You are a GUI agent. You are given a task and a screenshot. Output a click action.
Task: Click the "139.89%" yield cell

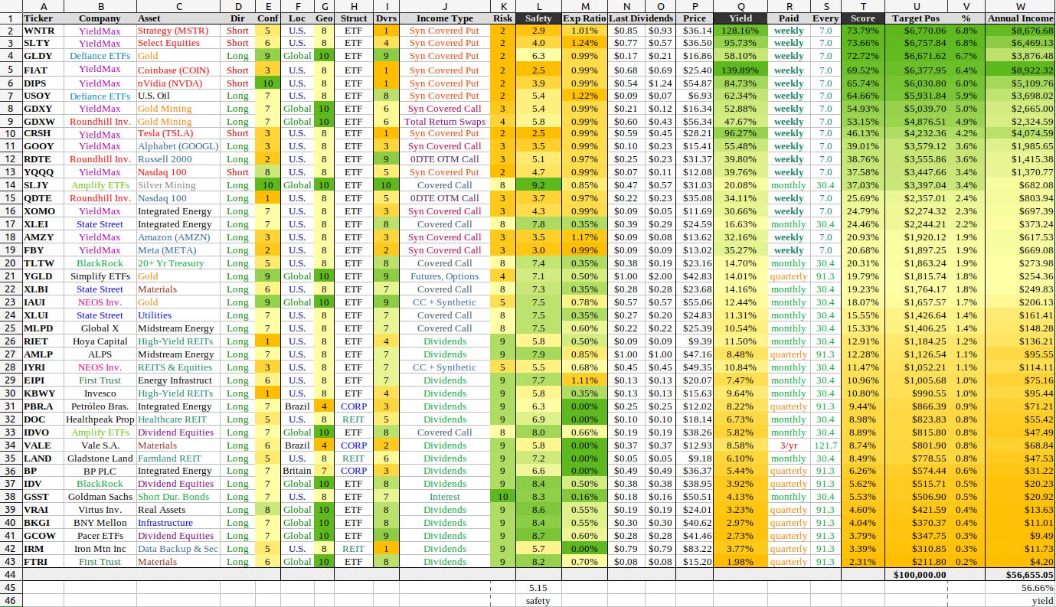click(x=741, y=70)
